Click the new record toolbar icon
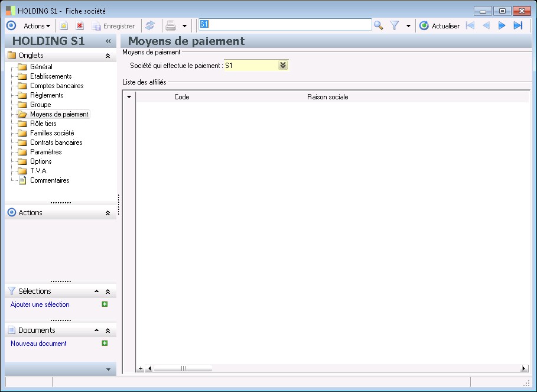 (64, 25)
